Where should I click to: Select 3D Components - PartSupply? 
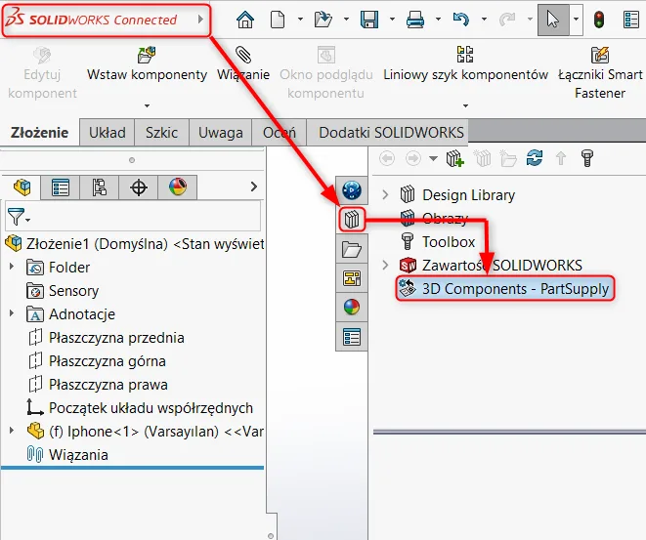tap(504, 288)
